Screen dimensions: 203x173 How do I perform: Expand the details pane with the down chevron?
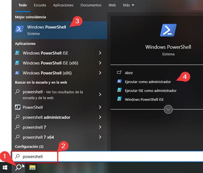click(x=168, y=109)
